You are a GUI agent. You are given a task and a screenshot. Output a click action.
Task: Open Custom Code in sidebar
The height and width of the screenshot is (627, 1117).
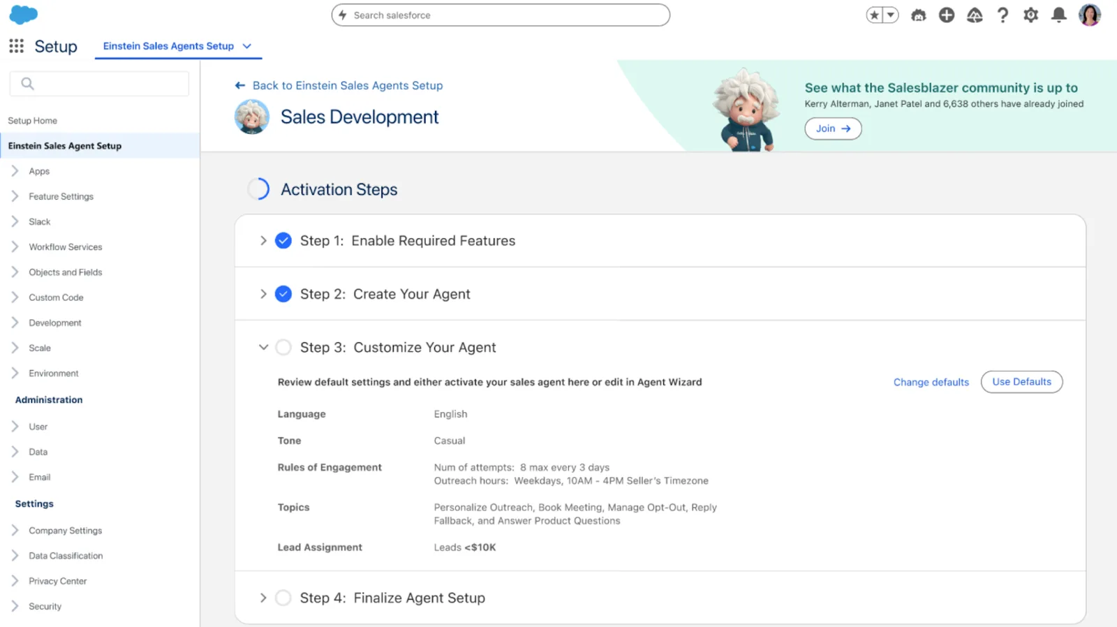click(x=56, y=297)
